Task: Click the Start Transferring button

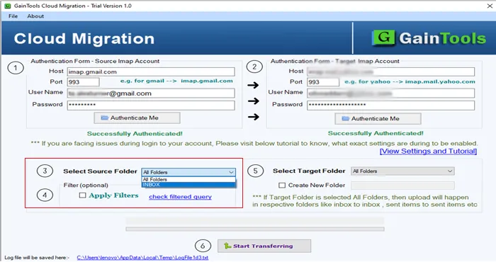Action: click(x=264, y=246)
